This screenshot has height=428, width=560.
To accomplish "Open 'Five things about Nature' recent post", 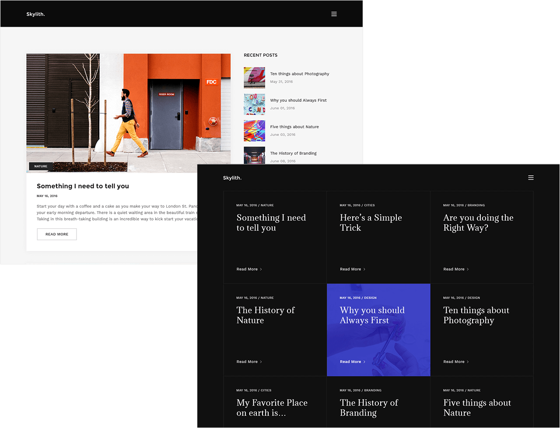I will point(294,127).
